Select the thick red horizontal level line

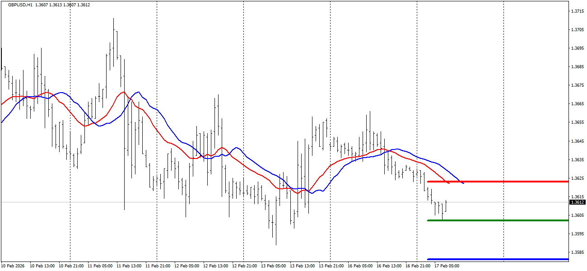(498, 182)
